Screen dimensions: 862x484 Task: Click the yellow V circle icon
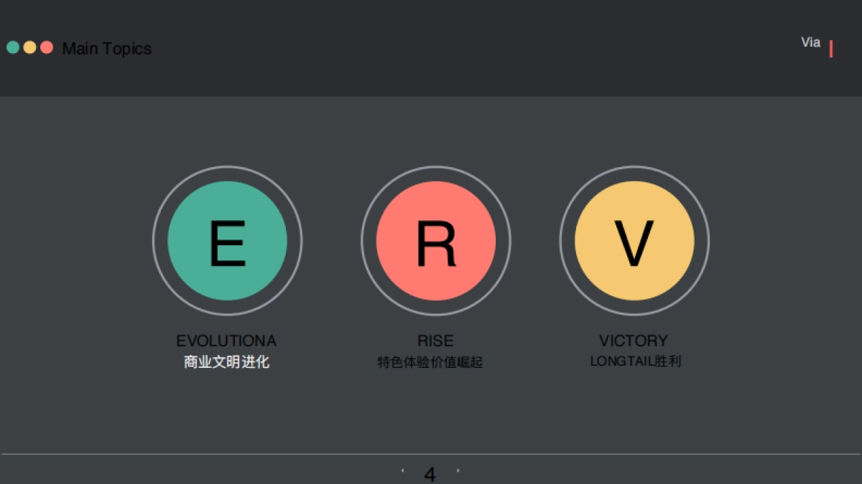point(634,241)
